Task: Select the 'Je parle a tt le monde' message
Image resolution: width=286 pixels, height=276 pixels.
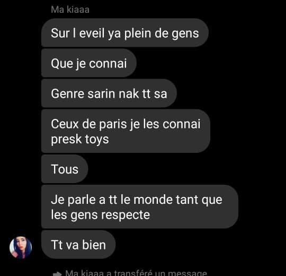Action: (x=140, y=206)
